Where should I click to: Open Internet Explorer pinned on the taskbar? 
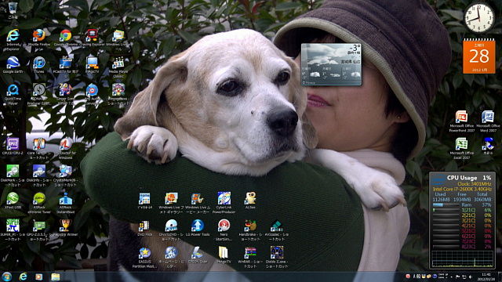[23, 277]
